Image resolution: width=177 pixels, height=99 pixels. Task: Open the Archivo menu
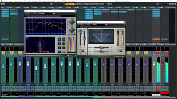click(x=6, y=1)
